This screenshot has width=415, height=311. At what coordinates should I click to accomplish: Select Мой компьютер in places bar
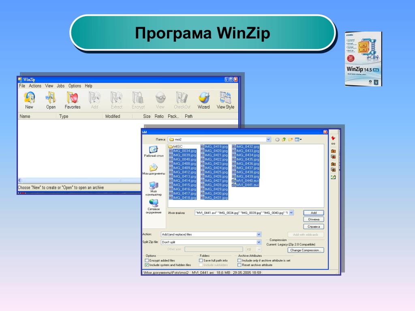click(x=154, y=189)
